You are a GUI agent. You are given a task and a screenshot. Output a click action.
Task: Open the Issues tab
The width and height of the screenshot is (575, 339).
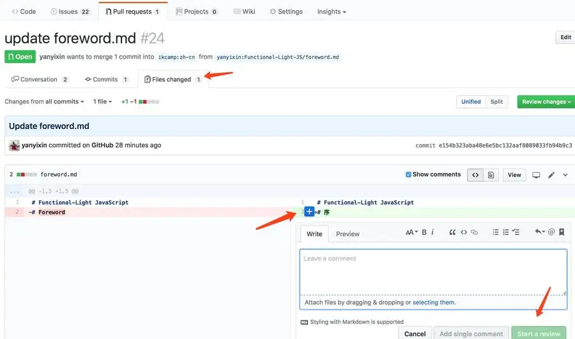pyautogui.click(x=70, y=11)
